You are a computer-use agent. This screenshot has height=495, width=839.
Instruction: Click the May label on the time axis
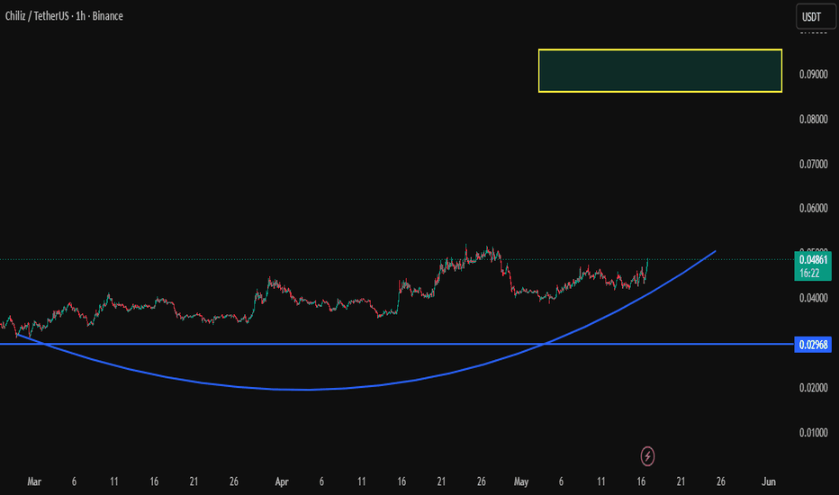click(x=521, y=481)
